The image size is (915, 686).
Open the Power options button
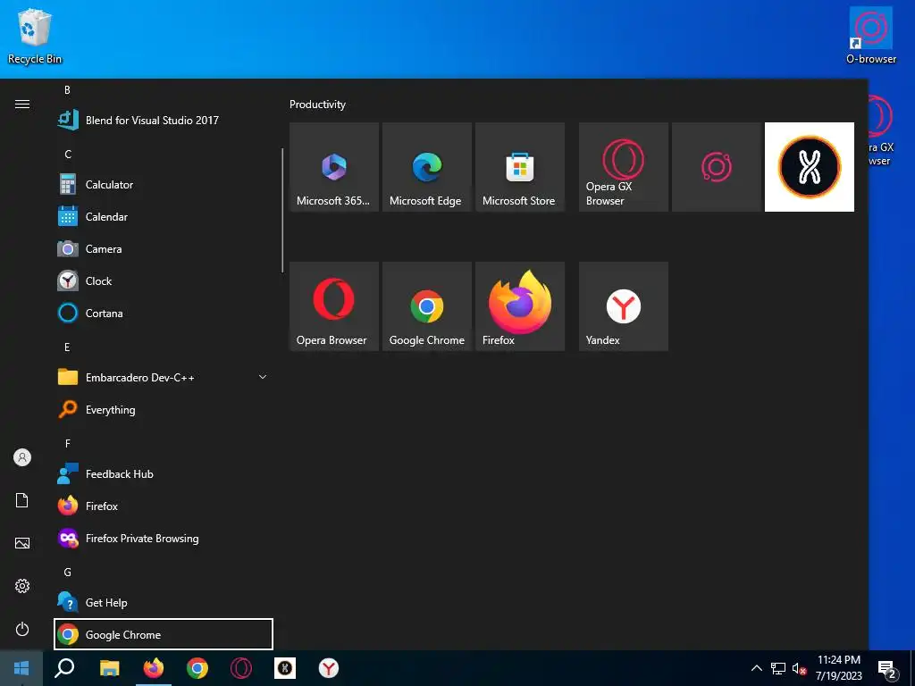(22, 629)
